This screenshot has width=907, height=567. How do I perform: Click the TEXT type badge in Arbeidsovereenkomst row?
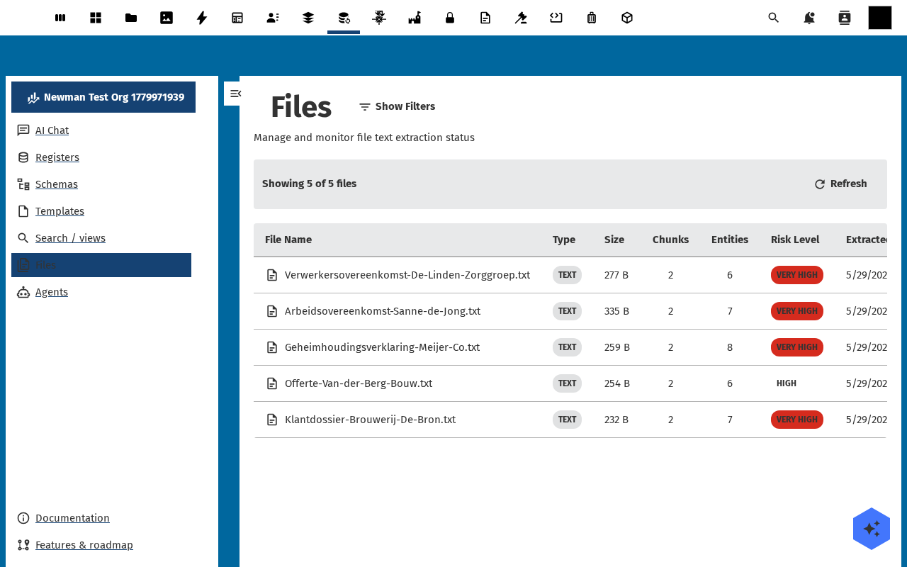tap(567, 311)
